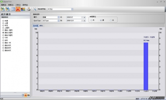The width and height of the screenshot is (166, 100).
Task: Select the 過去一年 radio option
Action: point(6,43)
